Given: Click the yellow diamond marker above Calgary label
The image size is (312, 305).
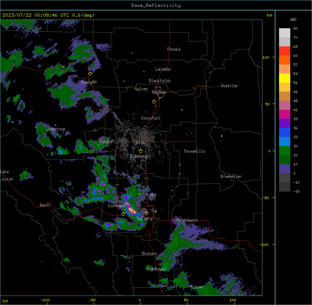Looking at the screenshot, I should tap(147, 213).
